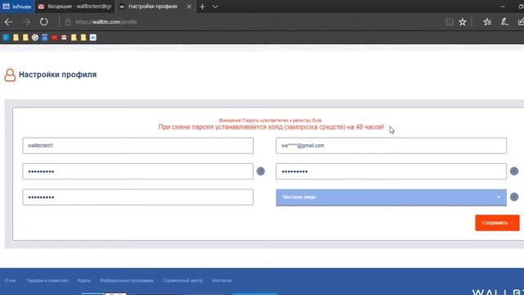
Task: Click the profile user icon beside heading
Action: click(x=10, y=75)
